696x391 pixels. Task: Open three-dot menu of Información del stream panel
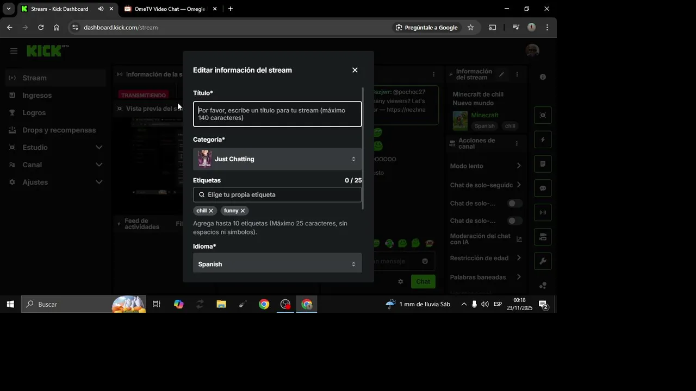(x=517, y=74)
